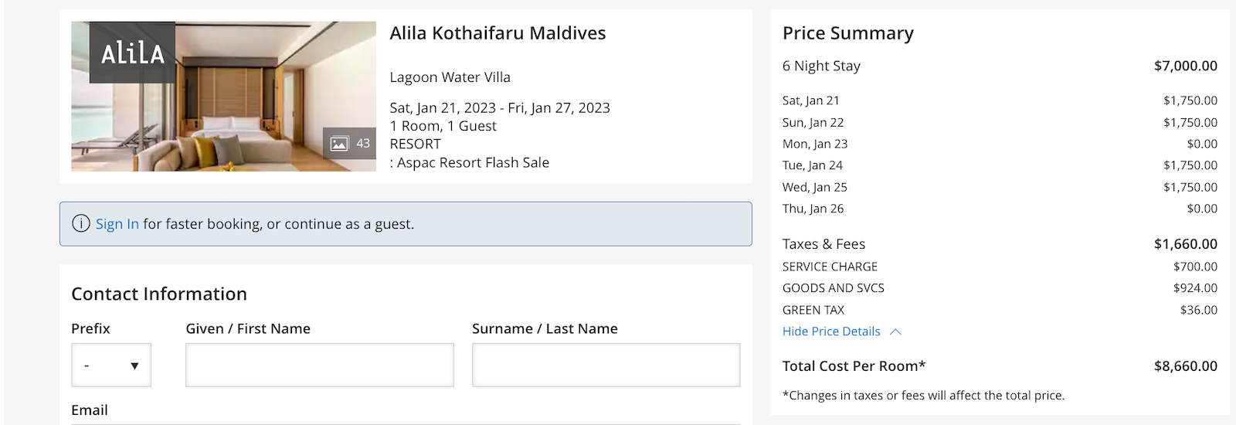Click Hide Price Details link
This screenshot has width=1236, height=425.
[x=831, y=331]
